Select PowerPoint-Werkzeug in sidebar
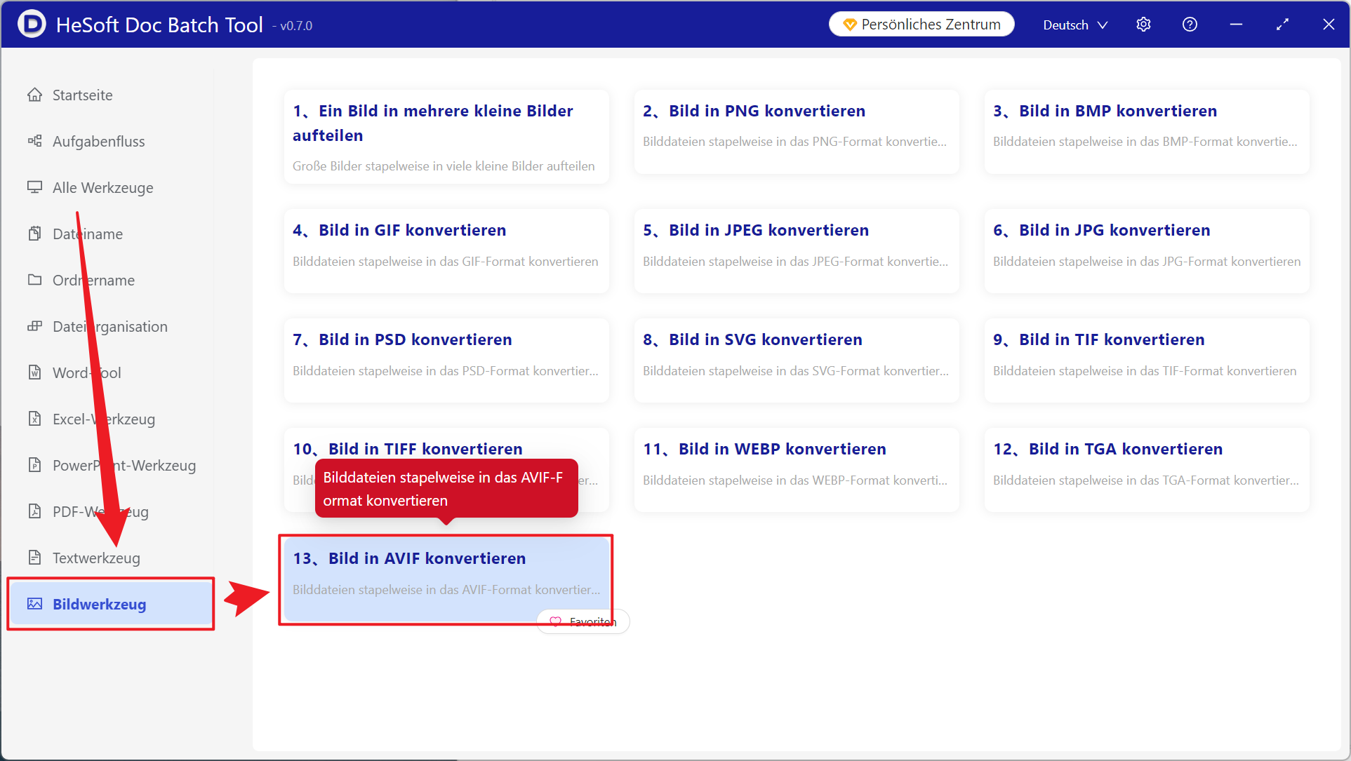The image size is (1351, 761). tap(111, 465)
